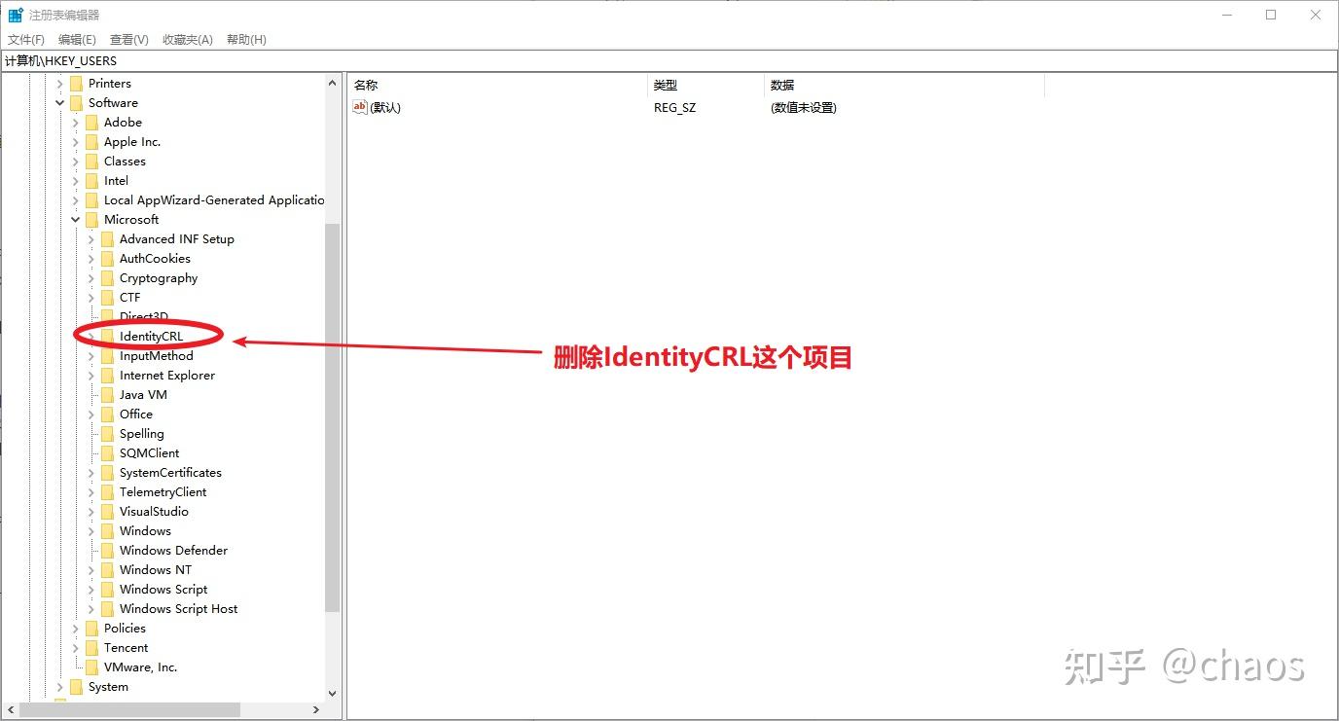
Task: Select the InputMethod key
Action: [157, 356]
